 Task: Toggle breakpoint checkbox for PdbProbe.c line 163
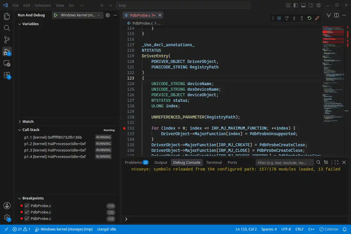pos(27,218)
